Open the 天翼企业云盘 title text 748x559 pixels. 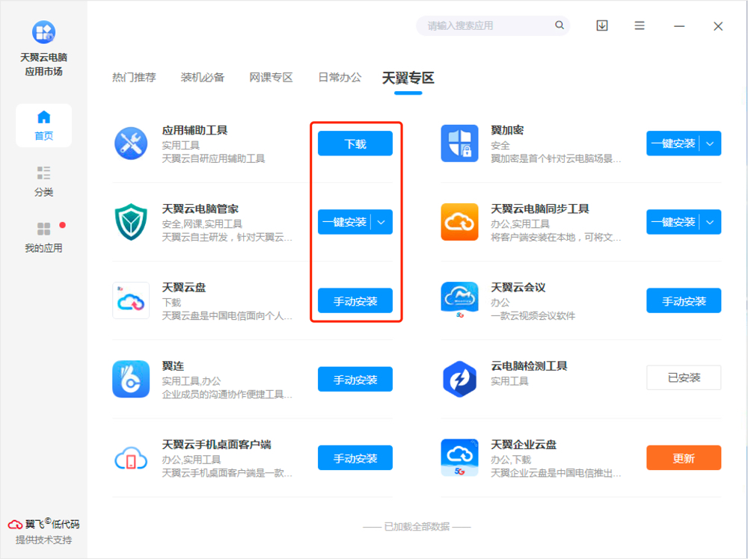coord(524,445)
